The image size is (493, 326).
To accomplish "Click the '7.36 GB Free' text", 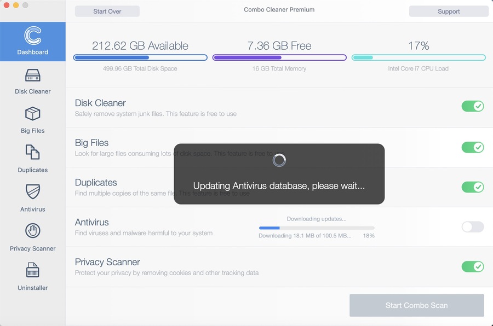I will click(x=279, y=46).
